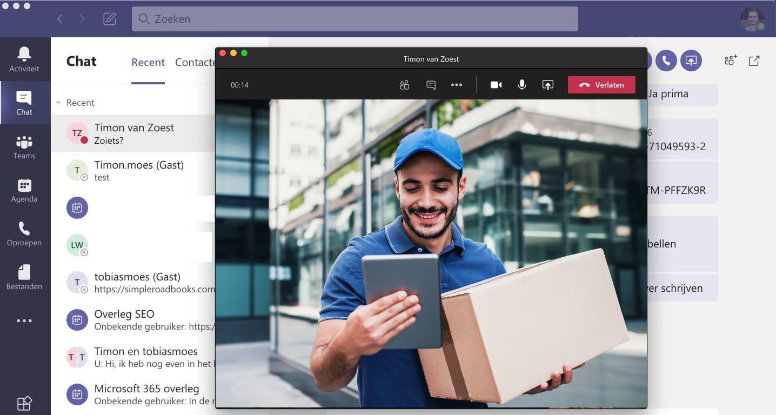Compose a new chat with the pencil icon
776x415 pixels.
click(x=109, y=18)
